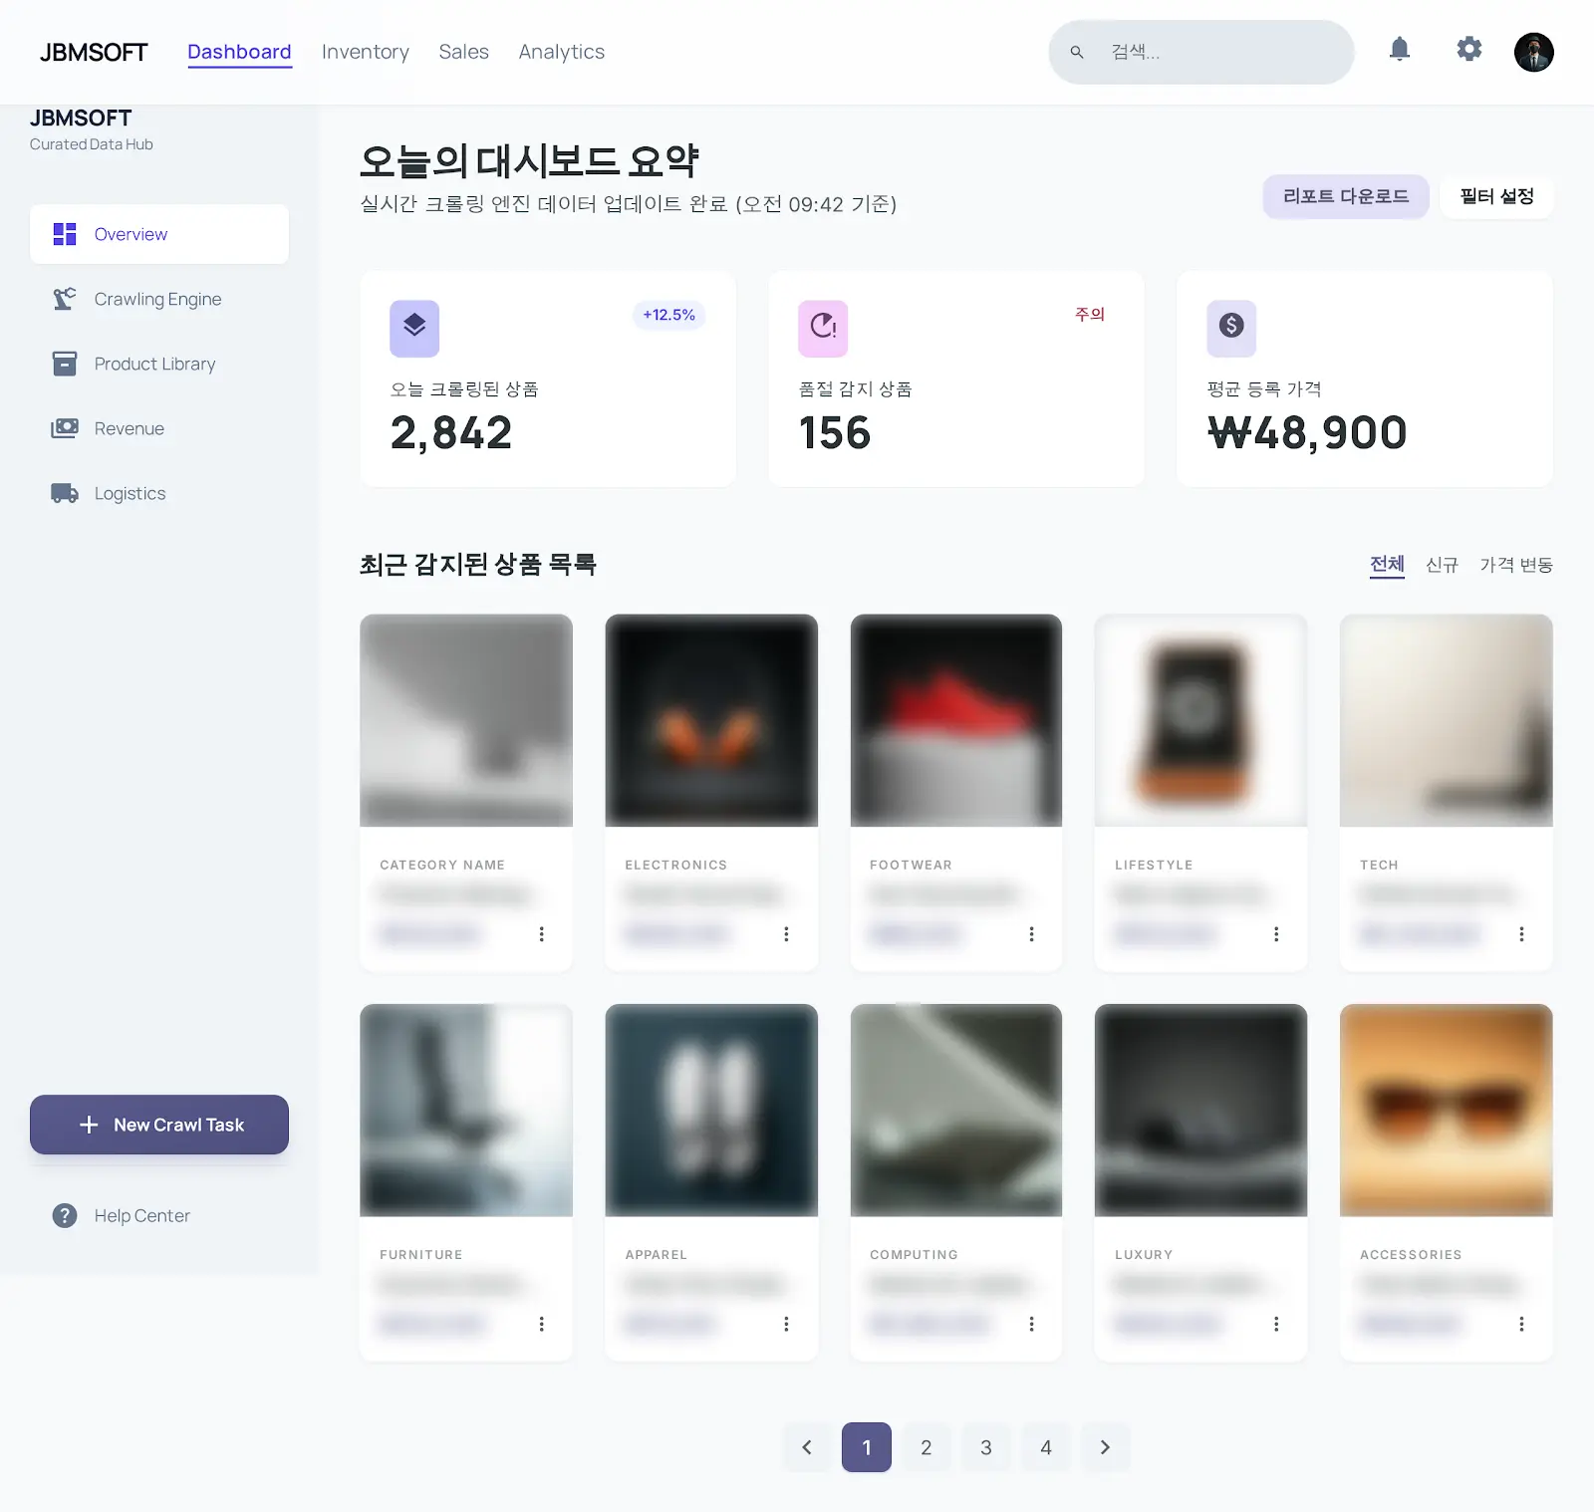The image size is (1594, 1512).
Task: Click the 필터 설정 button
Action: 1496,196
